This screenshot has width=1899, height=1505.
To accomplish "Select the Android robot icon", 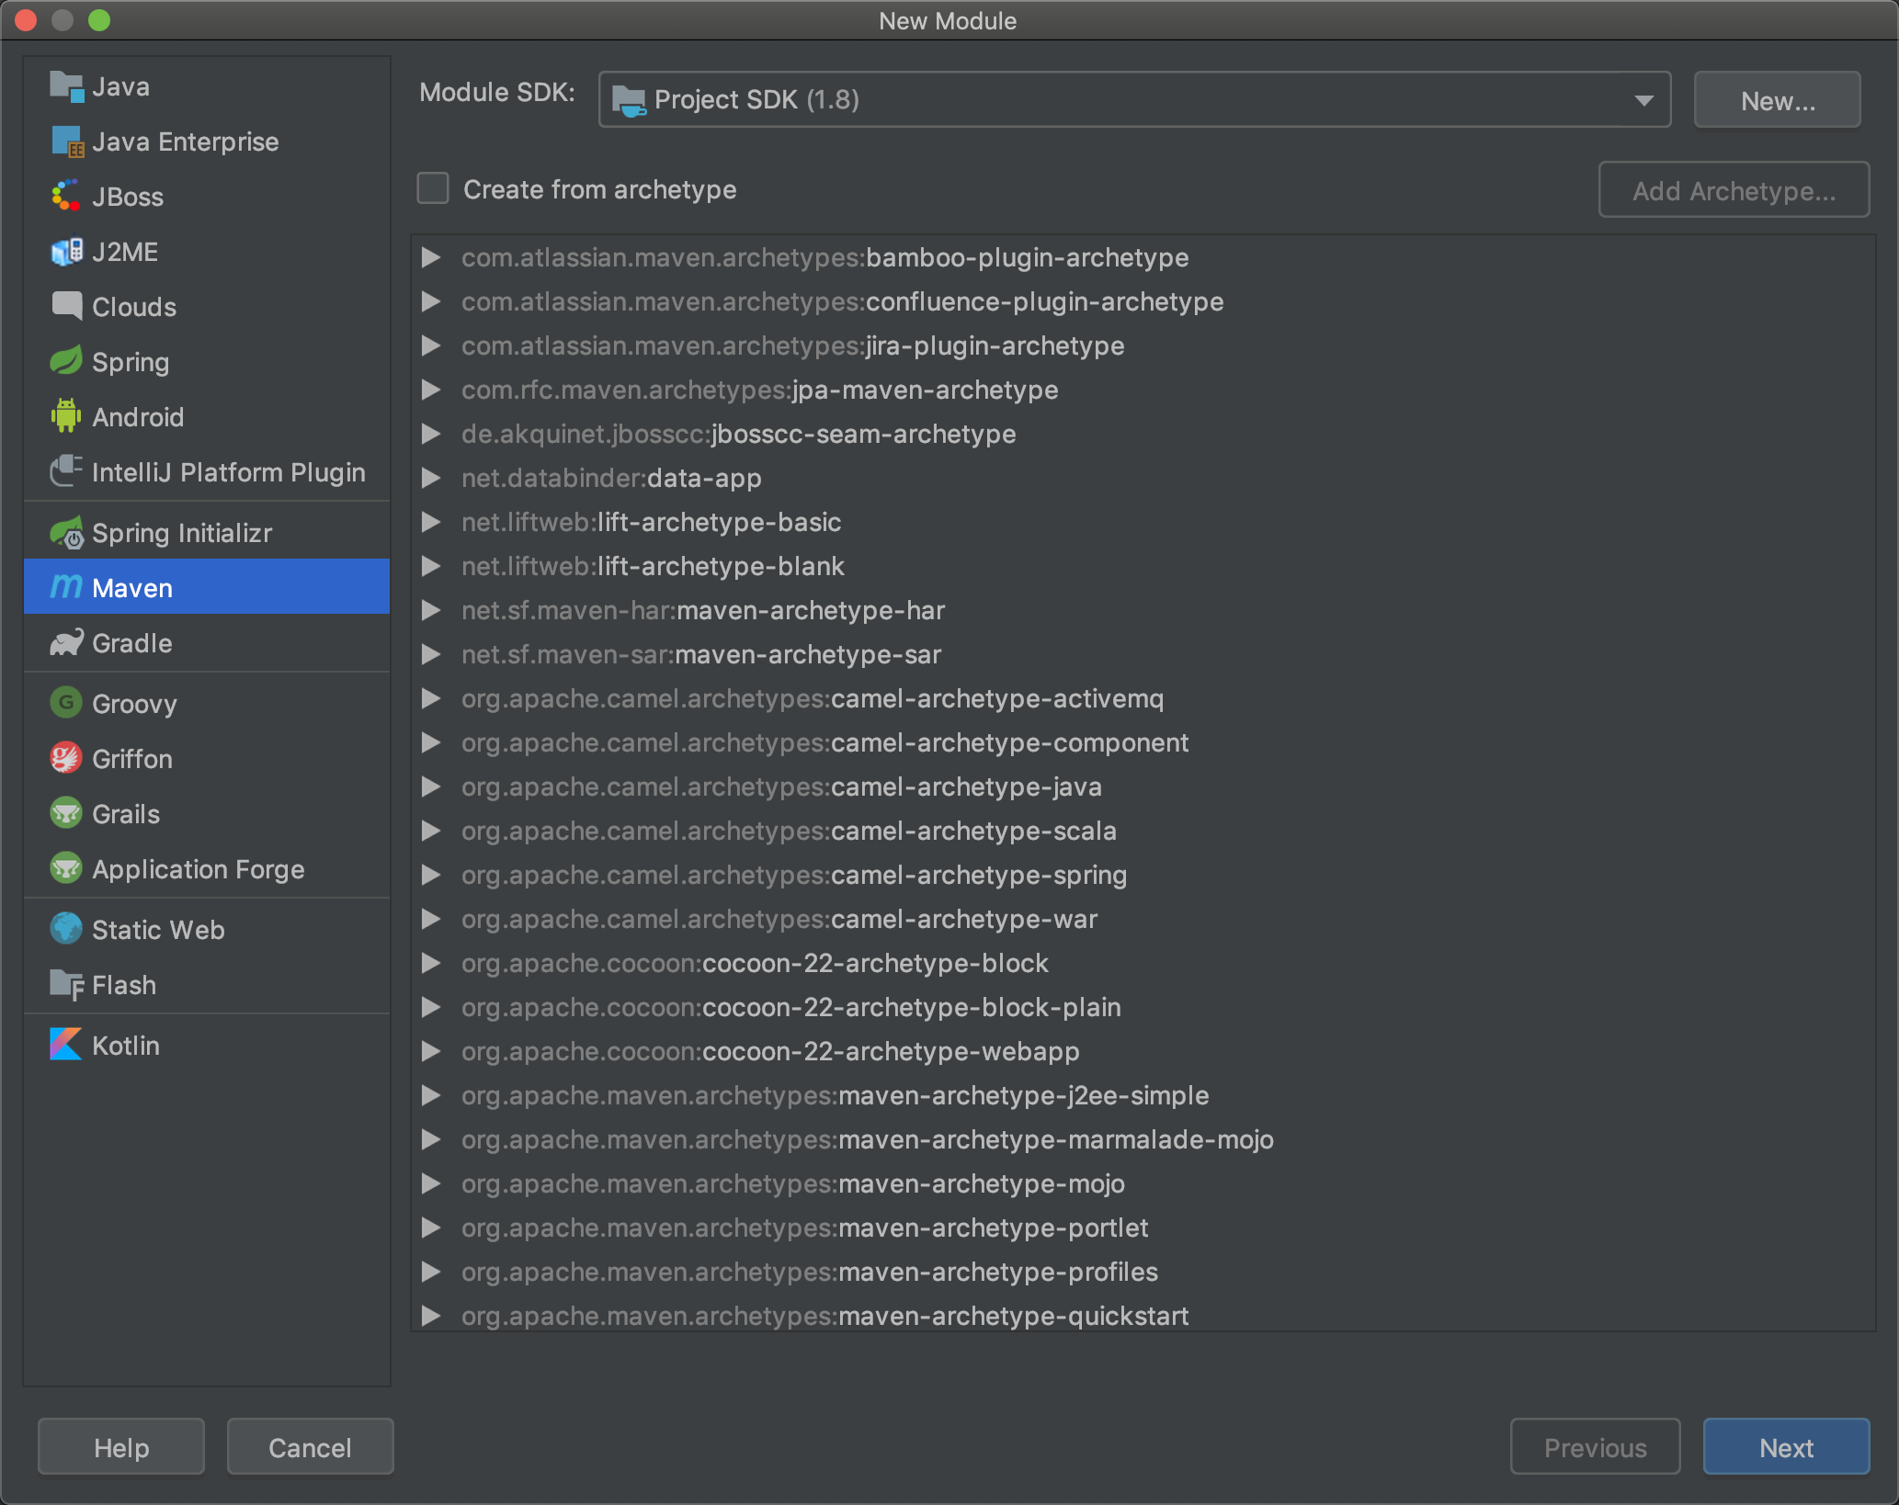I will tap(65, 416).
